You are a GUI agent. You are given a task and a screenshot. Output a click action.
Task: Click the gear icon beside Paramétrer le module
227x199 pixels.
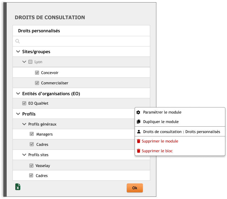point(138,112)
